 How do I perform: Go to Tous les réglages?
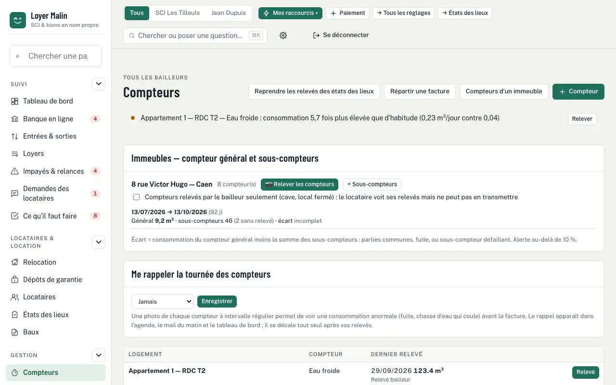pyautogui.click(x=404, y=13)
